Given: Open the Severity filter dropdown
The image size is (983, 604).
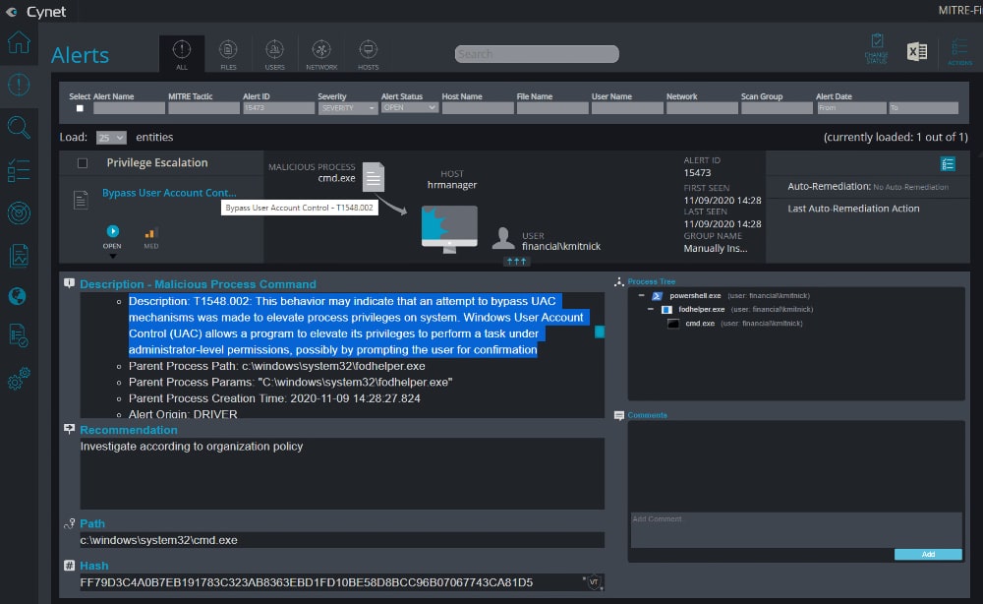Looking at the screenshot, I should coord(347,108).
